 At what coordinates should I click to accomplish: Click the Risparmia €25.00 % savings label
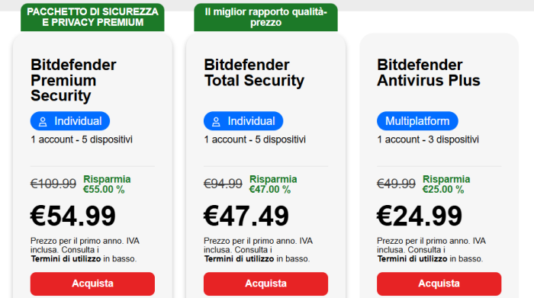click(x=446, y=184)
